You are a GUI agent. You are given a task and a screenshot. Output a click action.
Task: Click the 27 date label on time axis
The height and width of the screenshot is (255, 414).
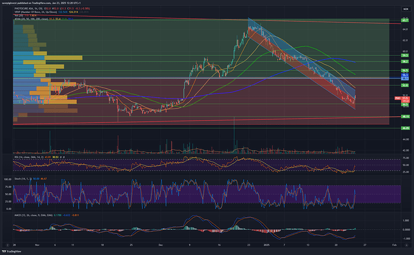(365, 245)
